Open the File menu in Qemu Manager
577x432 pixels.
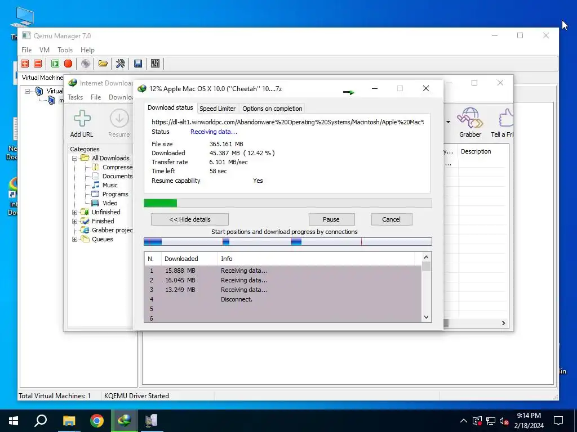coord(26,50)
